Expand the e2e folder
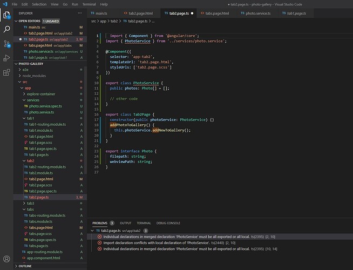Image resolution: width=353 pixels, height=270 pixels. (x=20, y=70)
